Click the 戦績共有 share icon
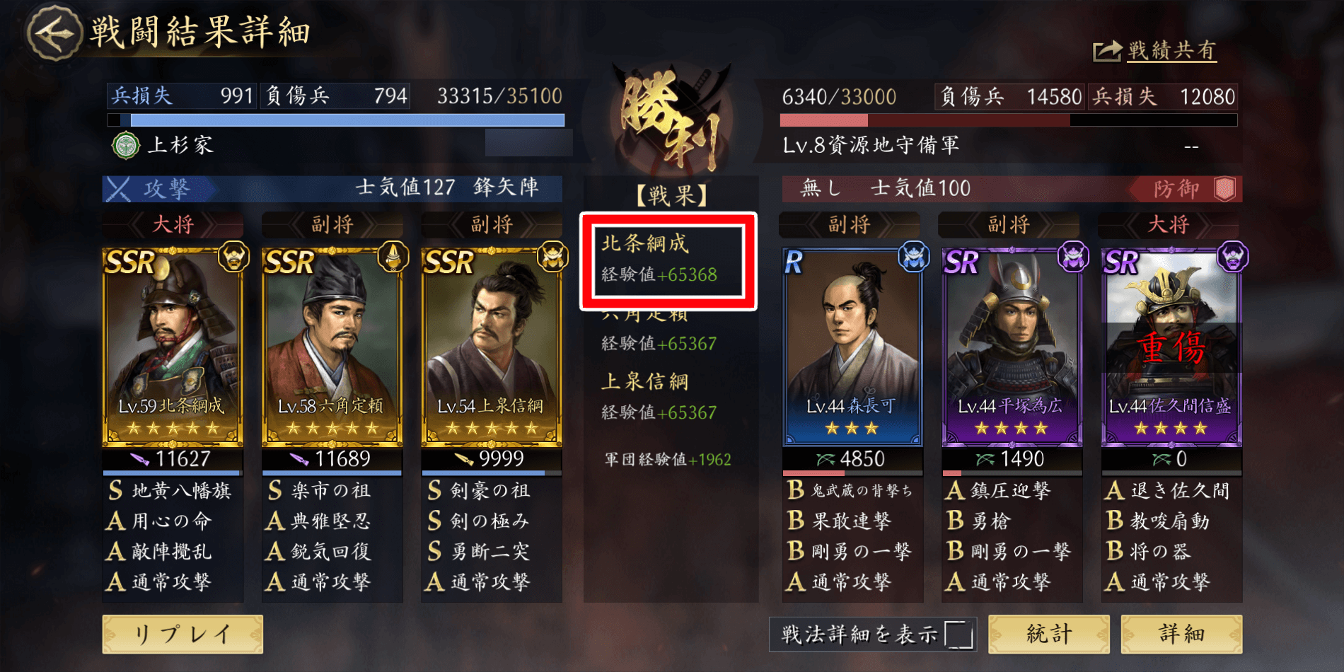The height and width of the screenshot is (672, 1344). tap(1107, 51)
